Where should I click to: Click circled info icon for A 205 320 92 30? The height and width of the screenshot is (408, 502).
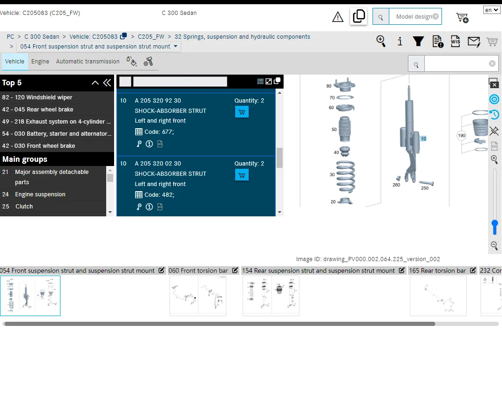(149, 144)
